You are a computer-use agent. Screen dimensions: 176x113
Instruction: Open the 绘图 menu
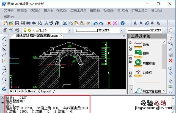tap(95, 10)
